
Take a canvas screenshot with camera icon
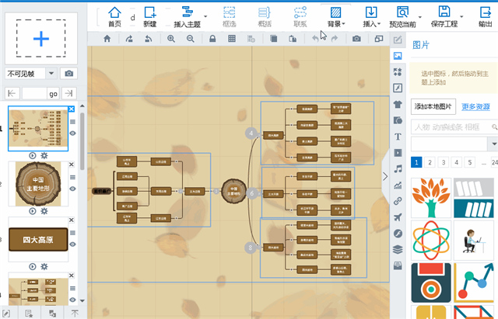(356, 39)
